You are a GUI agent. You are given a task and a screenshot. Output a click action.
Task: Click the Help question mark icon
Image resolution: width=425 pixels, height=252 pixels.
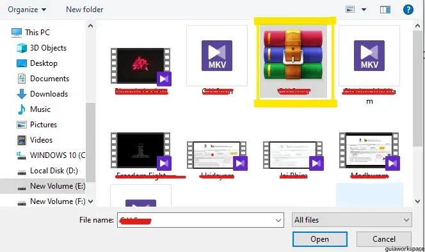(x=408, y=10)
